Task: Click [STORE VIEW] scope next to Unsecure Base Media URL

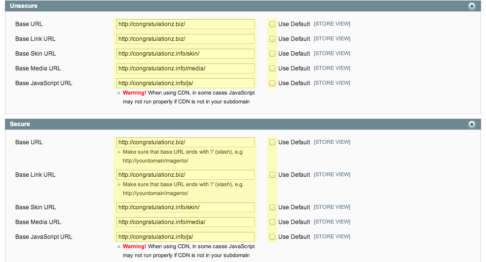Action: tap(332, 68)
